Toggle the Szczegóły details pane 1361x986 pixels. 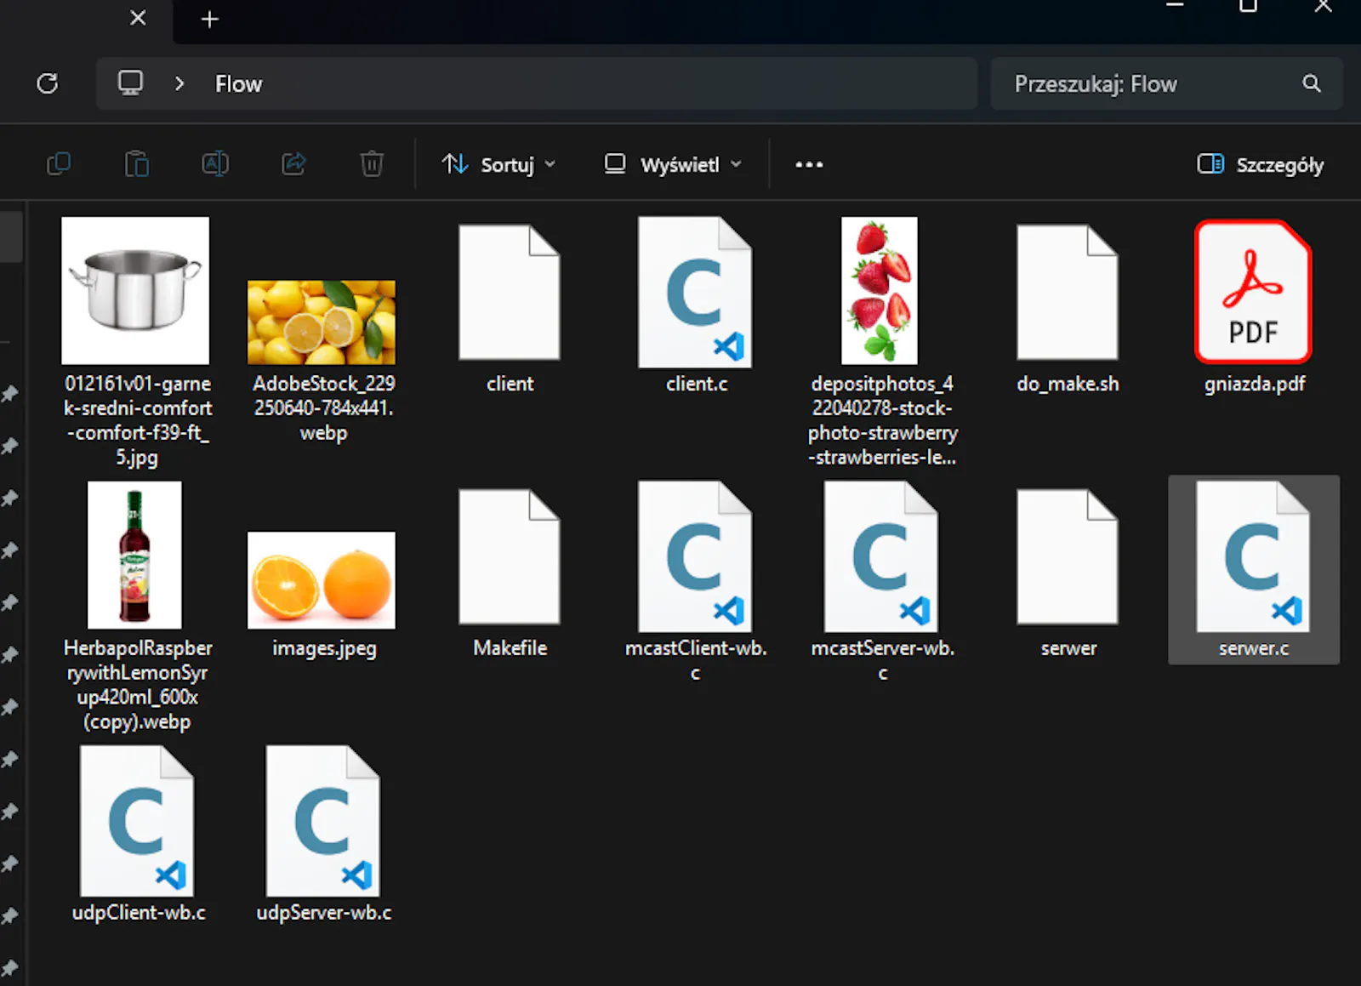click(1261, 164)
